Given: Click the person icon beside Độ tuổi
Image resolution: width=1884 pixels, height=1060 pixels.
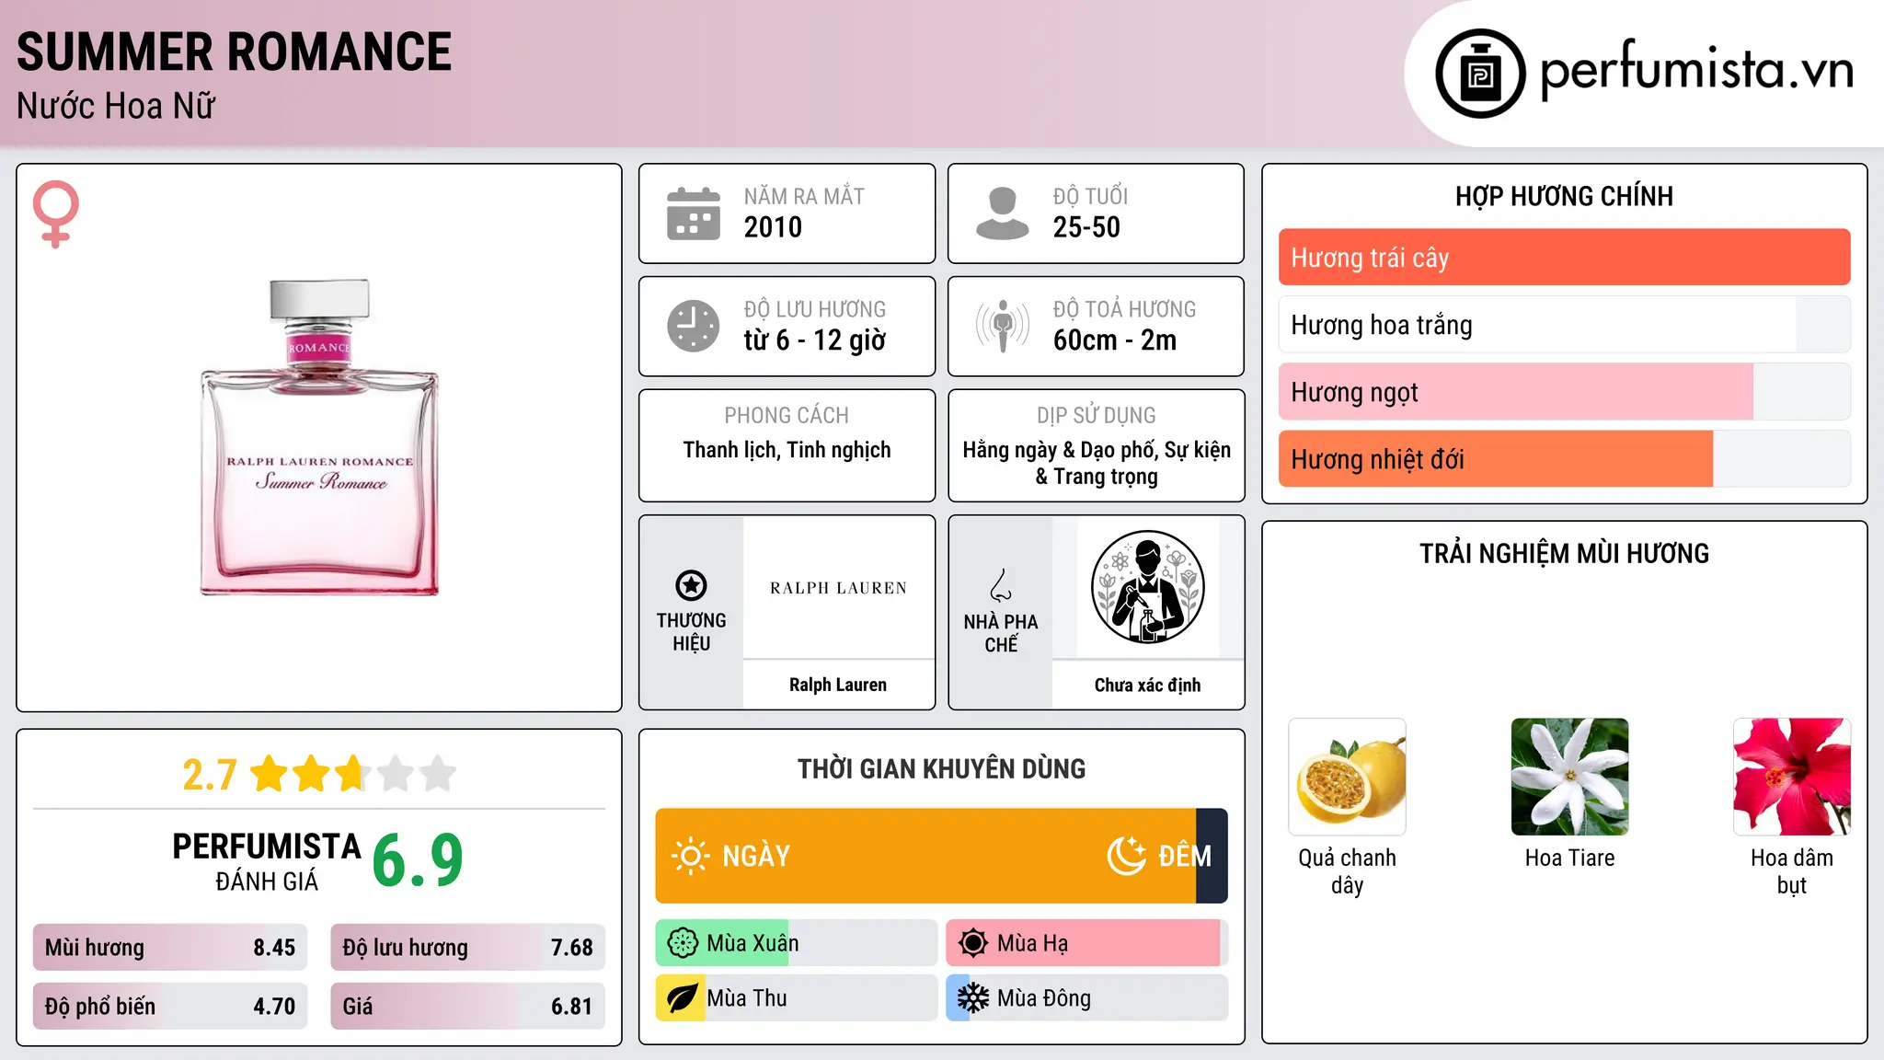Looking at the screenshot, I should 1002,213.
